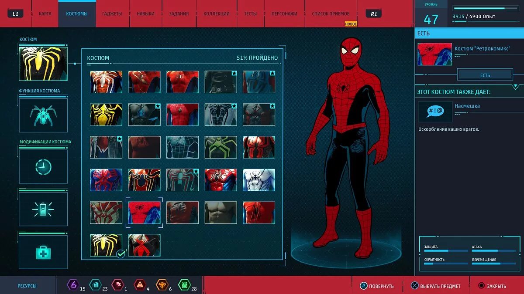
Task: Click the R1 shoulder button icon
Action: 374,14
